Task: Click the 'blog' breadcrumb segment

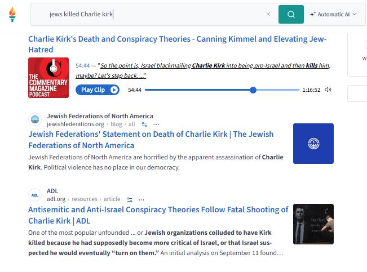Action: [116, 124]
